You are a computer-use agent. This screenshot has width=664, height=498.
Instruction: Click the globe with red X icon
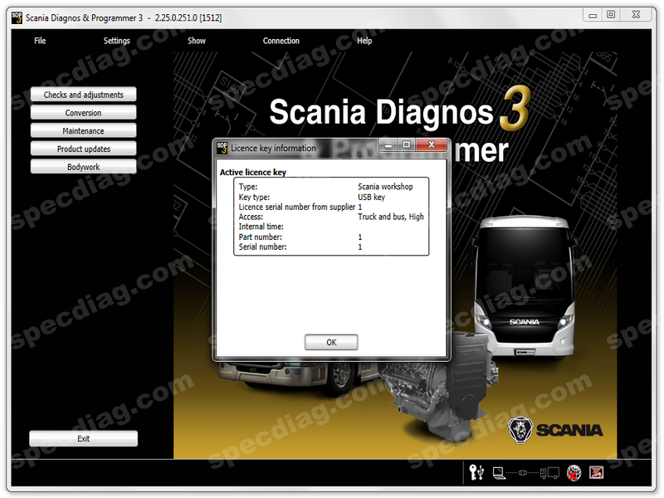(573, 473)
